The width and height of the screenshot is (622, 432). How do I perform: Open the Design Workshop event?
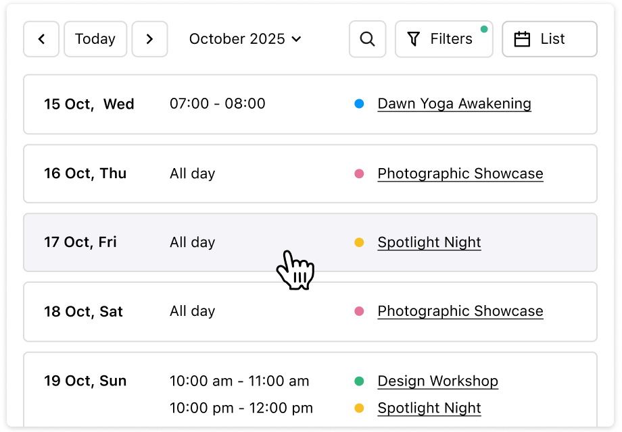coord(437,381)
